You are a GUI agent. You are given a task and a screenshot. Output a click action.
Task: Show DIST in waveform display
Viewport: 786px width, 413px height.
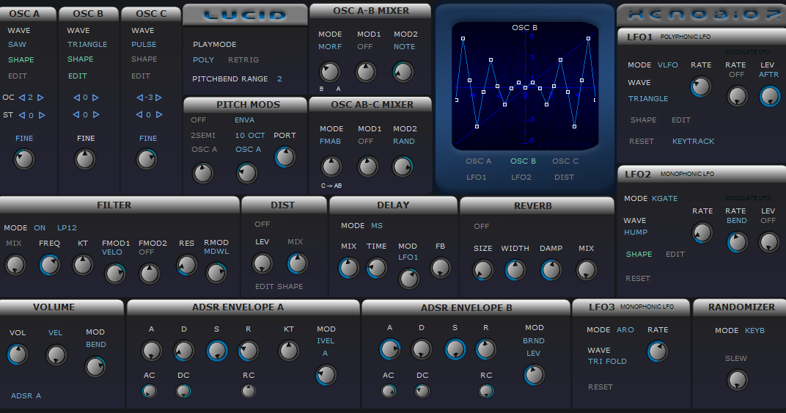564,177
